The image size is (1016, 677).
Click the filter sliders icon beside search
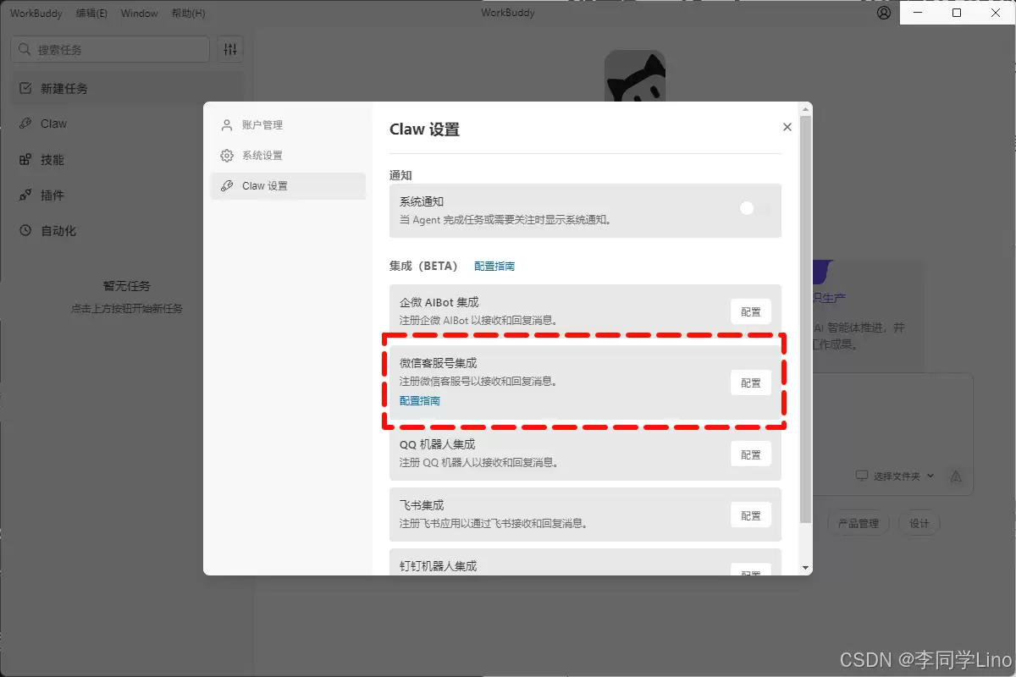[x=230, y=49]
